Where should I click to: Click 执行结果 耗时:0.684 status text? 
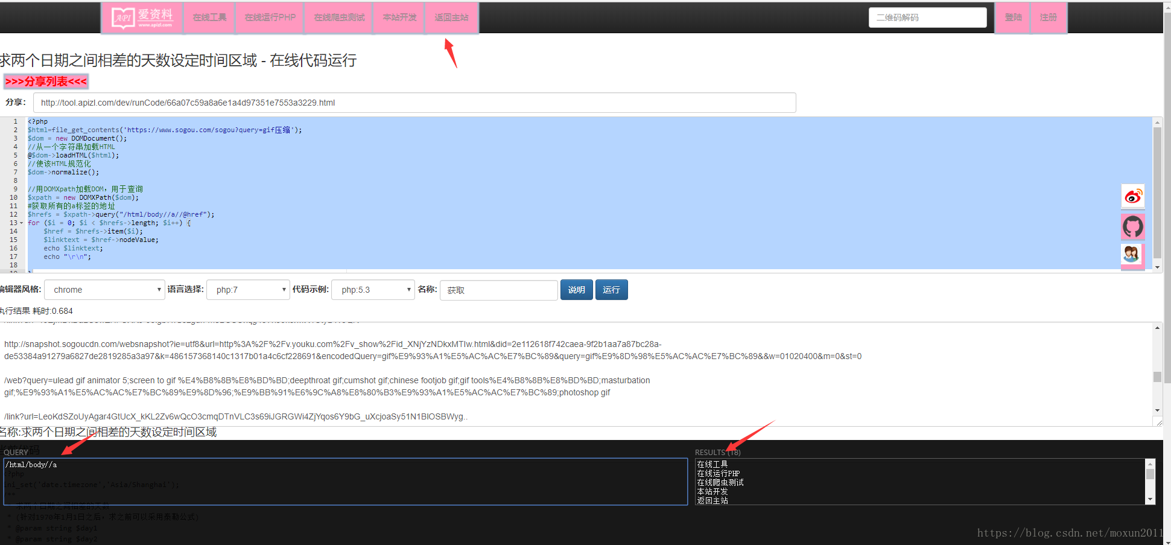click(x=36, y=311)
